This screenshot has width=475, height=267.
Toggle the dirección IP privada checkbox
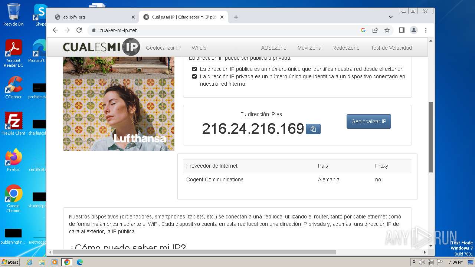194,76
